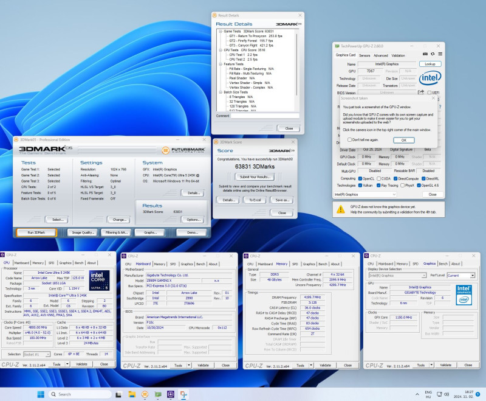
Task: Click Image Quality button in 3DMark05
Action: (83, 232)
